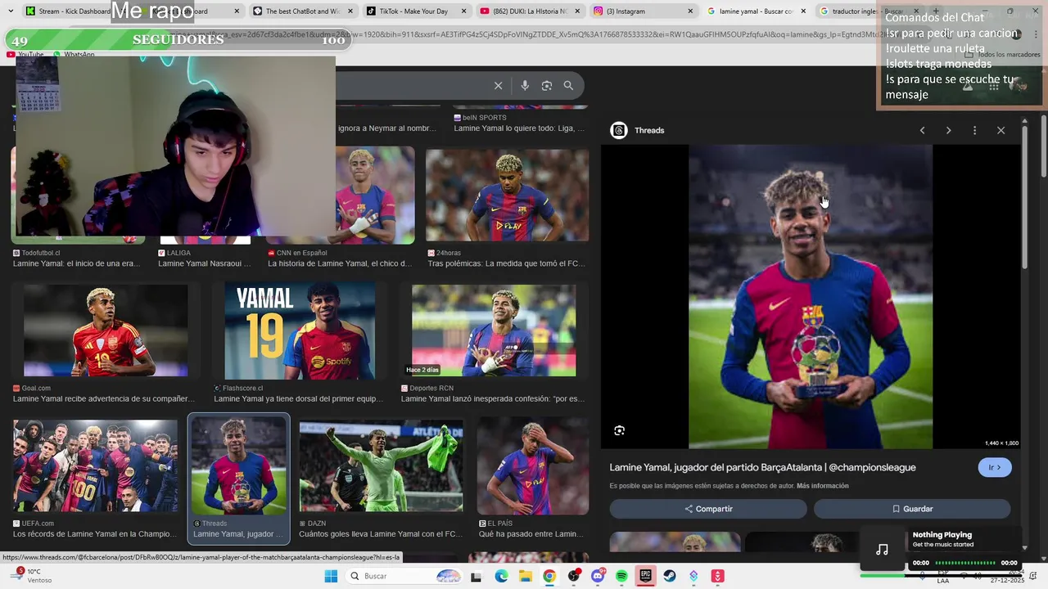Click the music note icon in Nothing Playing widget
The width and height of the screenshot is (1048, 589).
point(882,550)
